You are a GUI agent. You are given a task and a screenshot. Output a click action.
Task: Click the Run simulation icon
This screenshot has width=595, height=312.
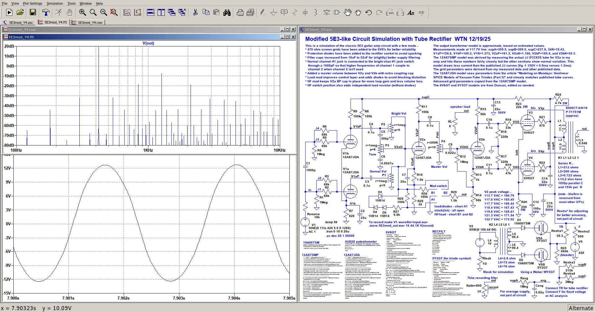(9, 12)
